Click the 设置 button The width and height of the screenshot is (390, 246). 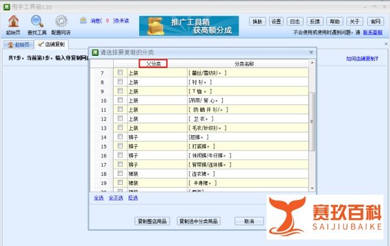276,21
